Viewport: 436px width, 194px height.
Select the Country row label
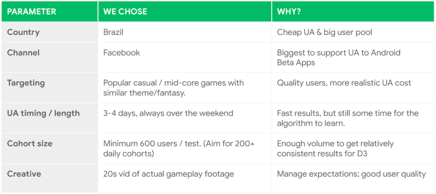pyautogui.click(x=23, y=32)
